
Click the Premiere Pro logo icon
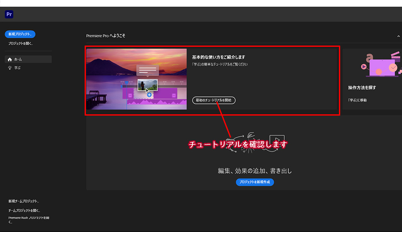[x=9, y=14]
